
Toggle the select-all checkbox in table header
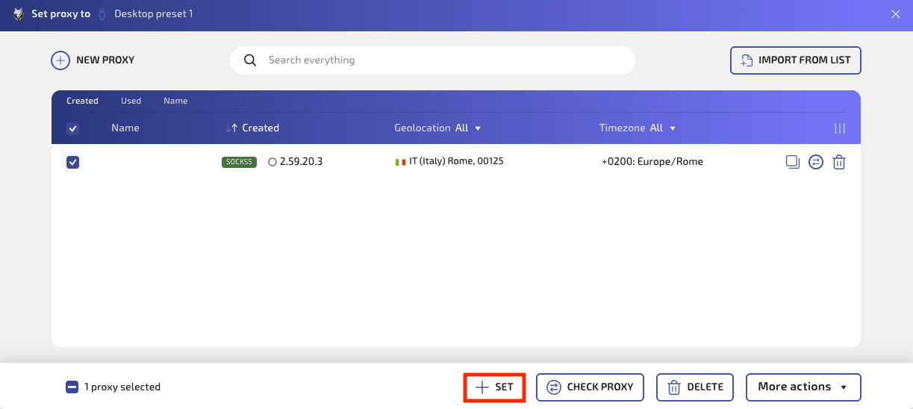pos(73,128)
